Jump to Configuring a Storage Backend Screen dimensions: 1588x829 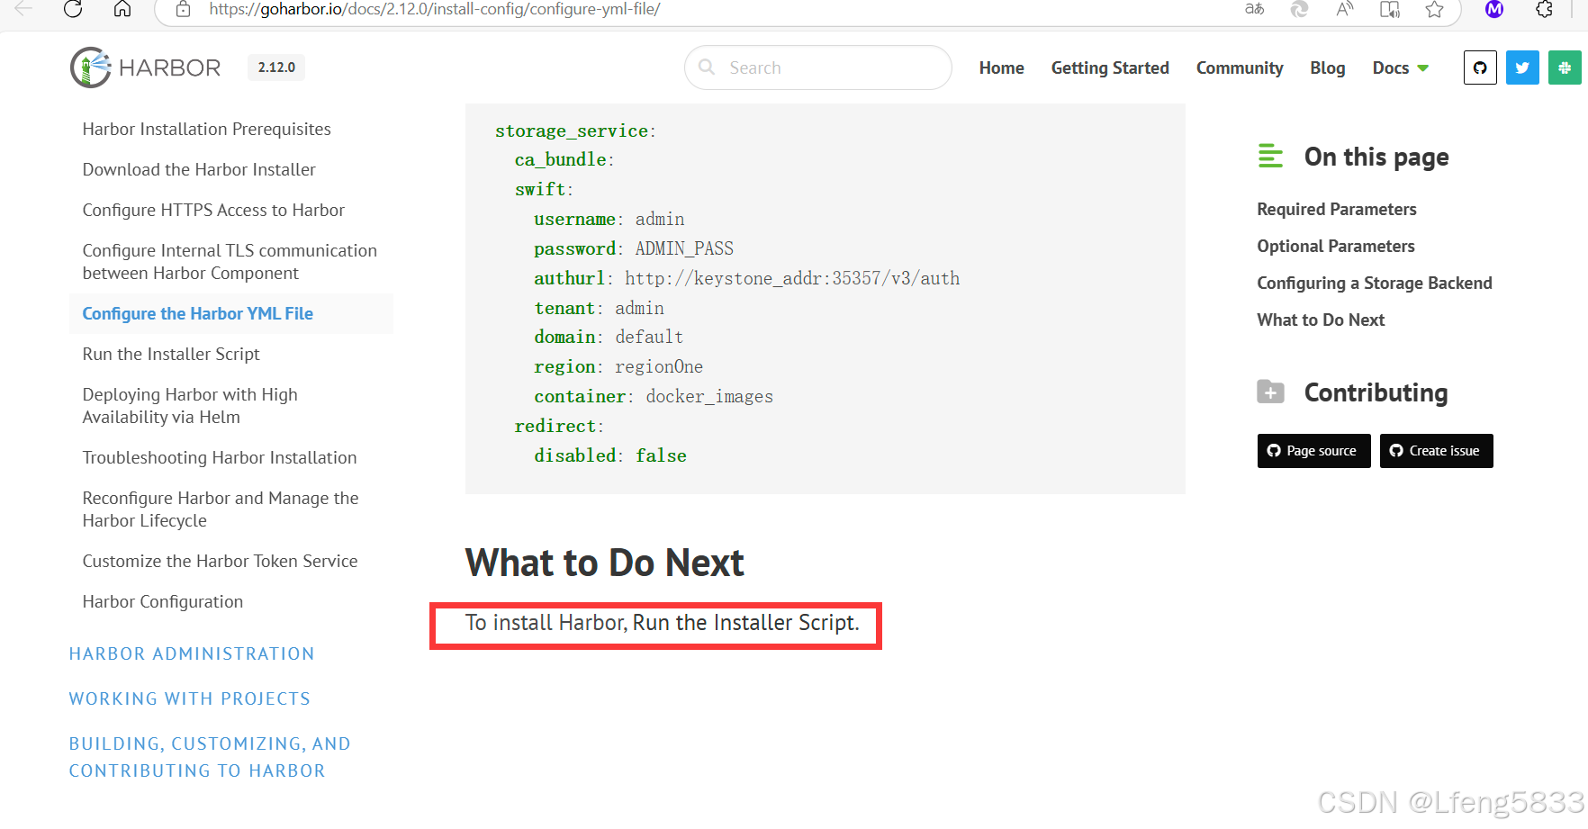tap(1375, 283)
